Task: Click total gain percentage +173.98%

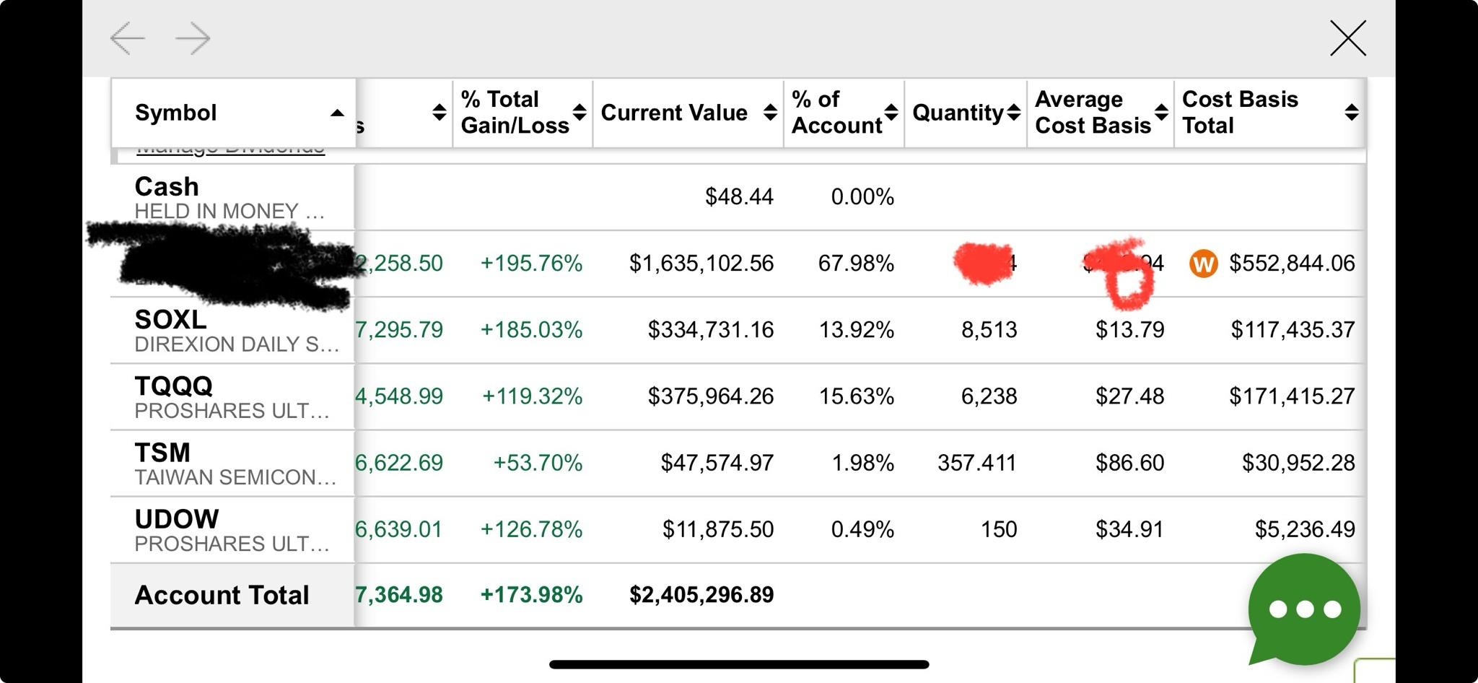Action: [531, 595]
